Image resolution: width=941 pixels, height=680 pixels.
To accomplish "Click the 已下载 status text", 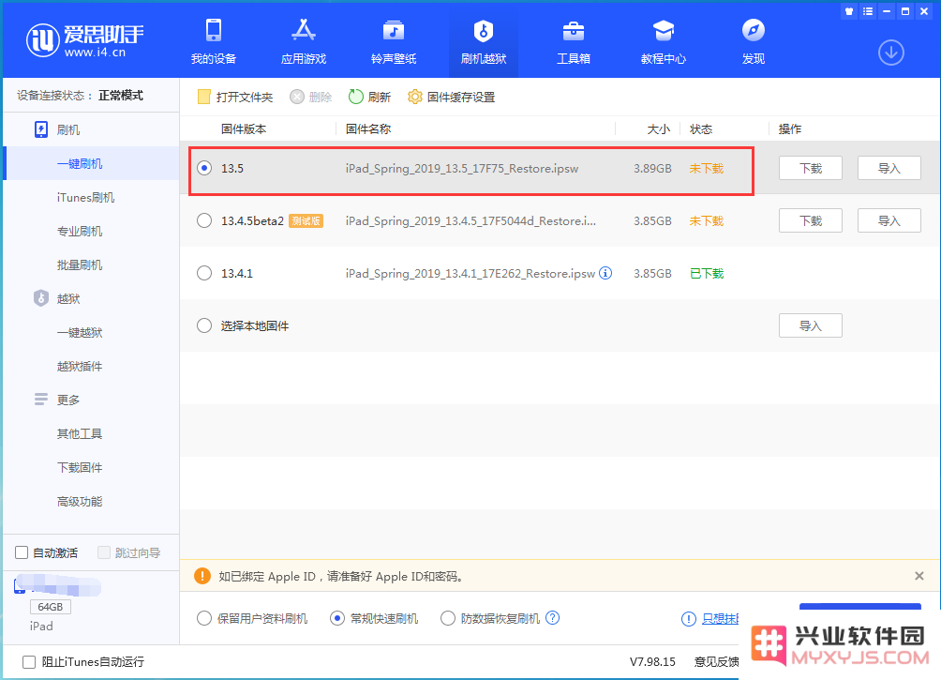I will pyautogui.click(x=707, y=273).
